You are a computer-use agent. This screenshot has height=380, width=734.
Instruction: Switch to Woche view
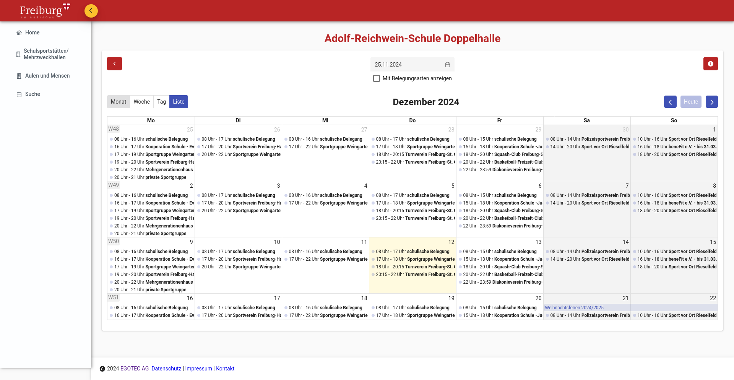pos(141,102)
